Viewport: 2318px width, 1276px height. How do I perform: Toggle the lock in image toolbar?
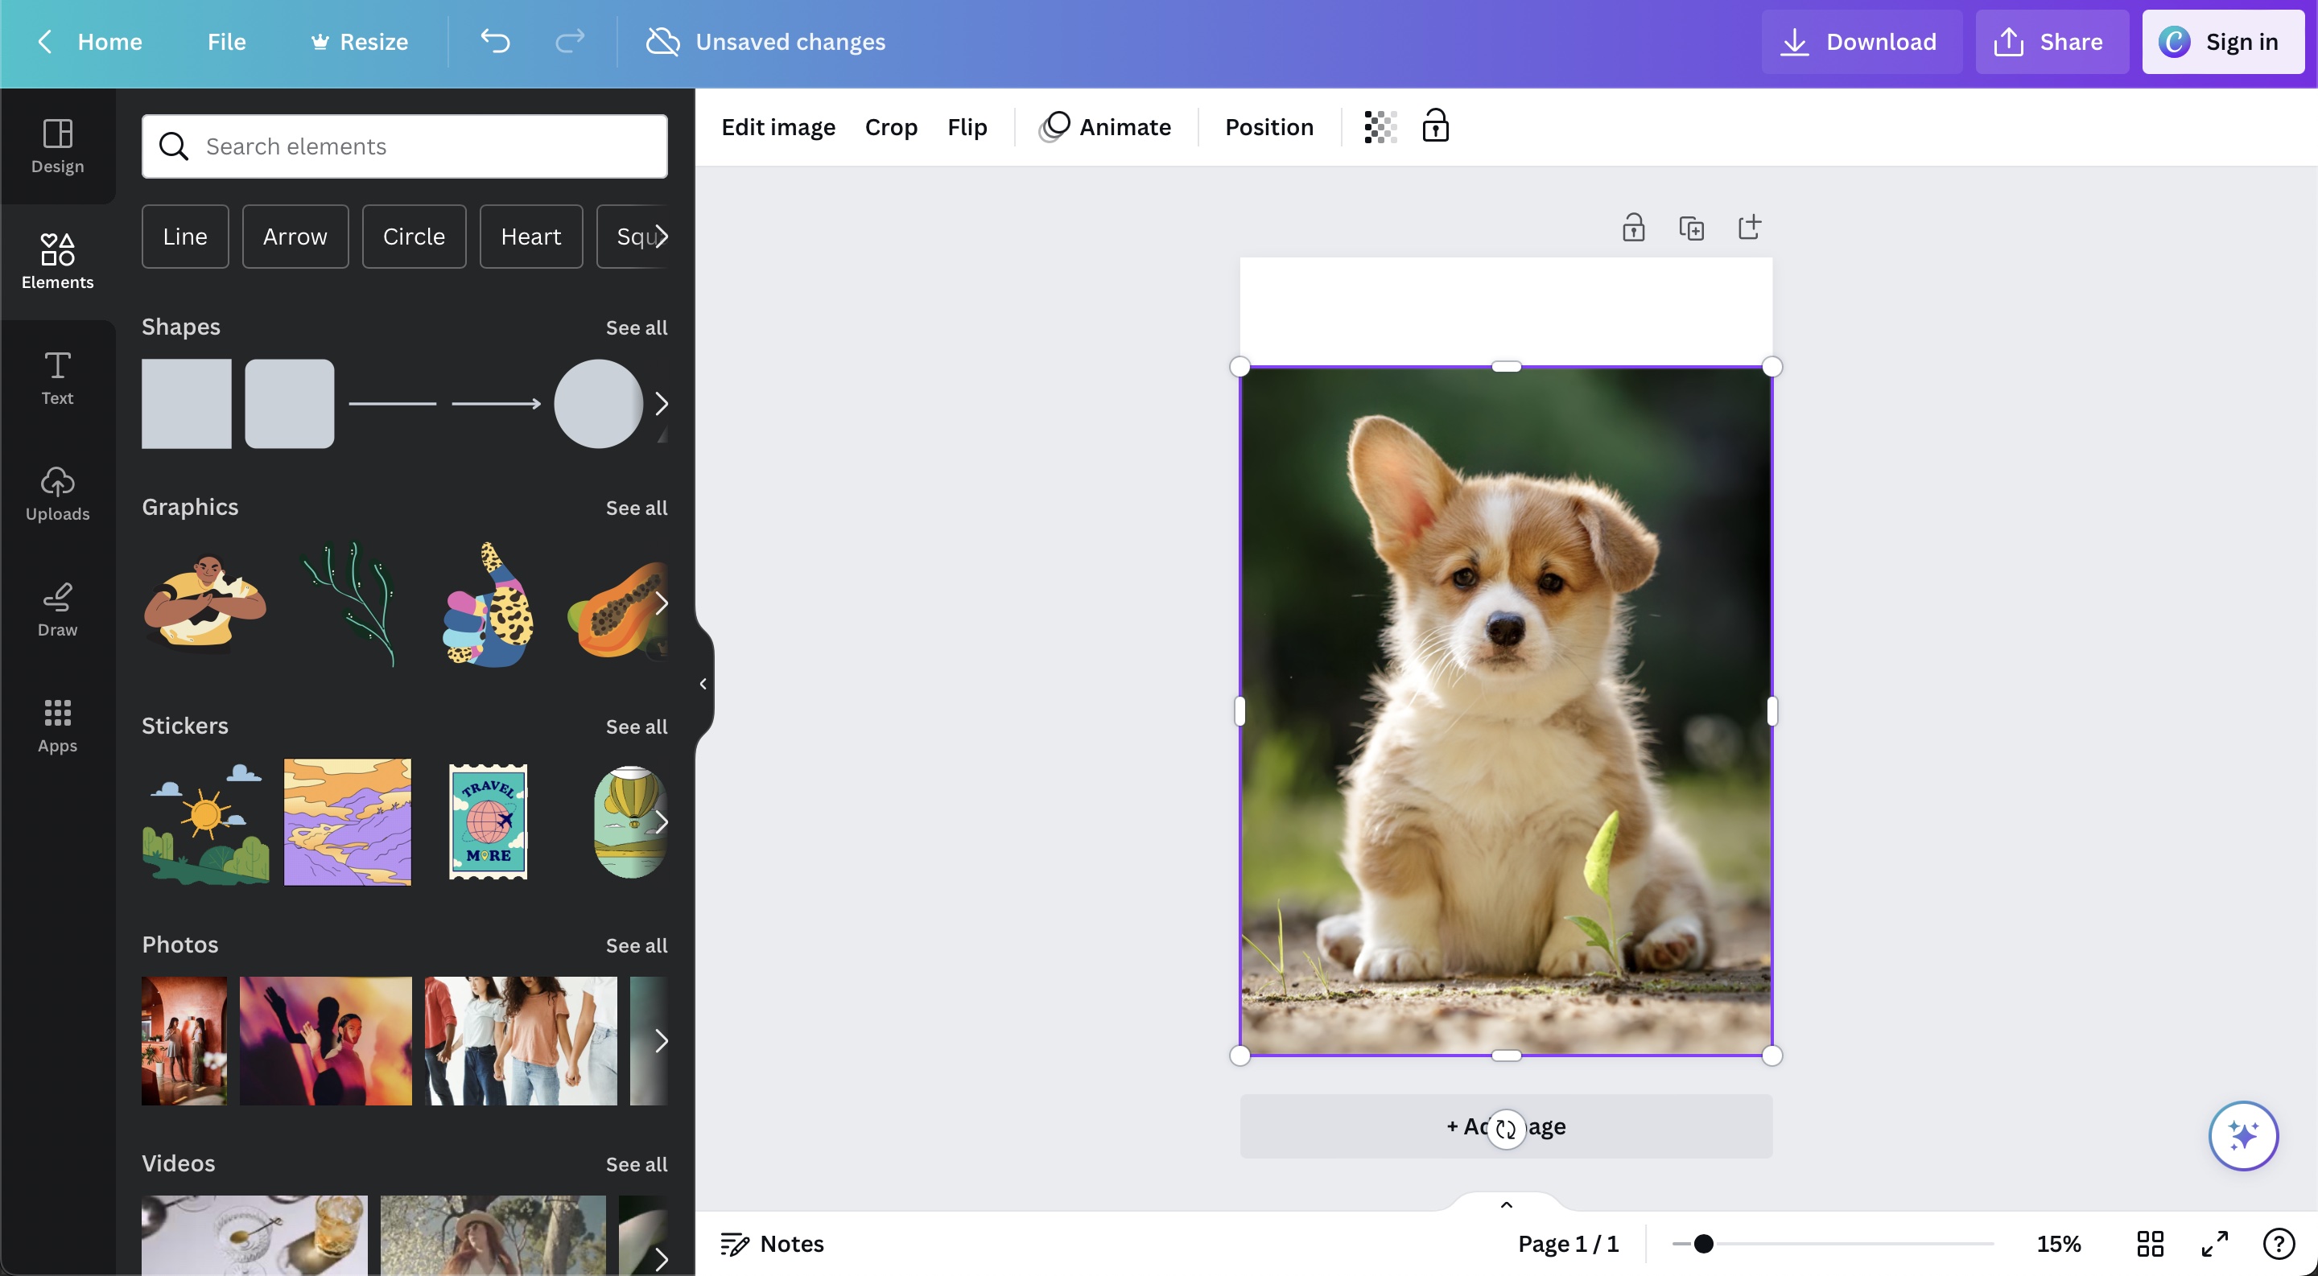coord(1435,127)
